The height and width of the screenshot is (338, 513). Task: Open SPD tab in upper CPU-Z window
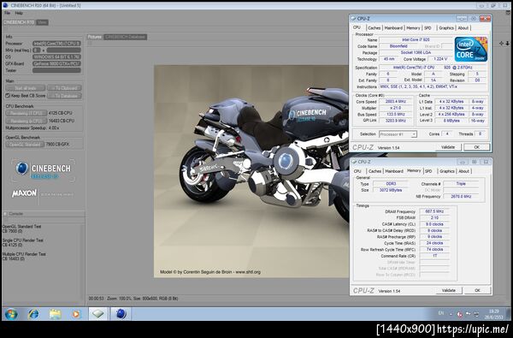click(x=427, y=28)
